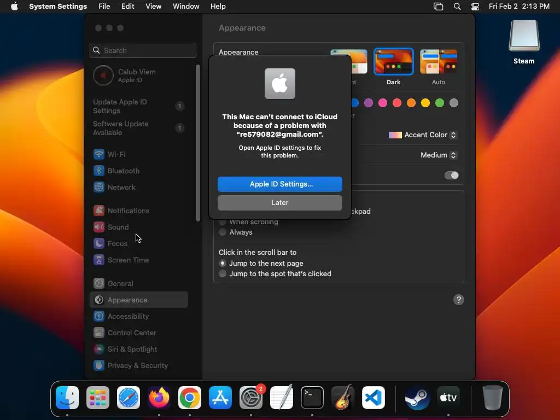
Task: Open the Help menu
Action: click(218, 7)
